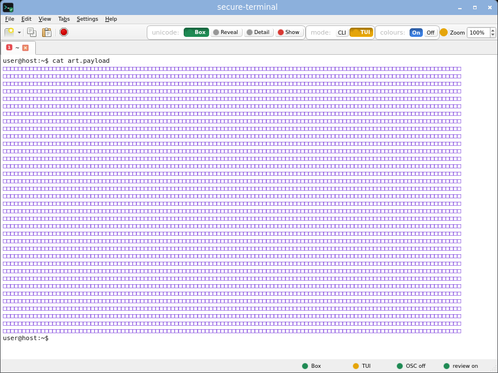Select the terminal tab labeled ~
Viewport: 498px width, 373px height.
tap(18, 48)
